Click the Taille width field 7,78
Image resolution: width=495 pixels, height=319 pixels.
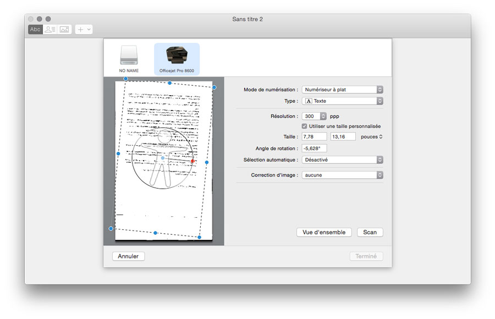coord(314,136)
